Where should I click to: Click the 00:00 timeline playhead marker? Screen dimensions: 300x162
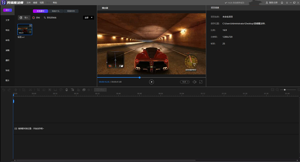point(13,95)
